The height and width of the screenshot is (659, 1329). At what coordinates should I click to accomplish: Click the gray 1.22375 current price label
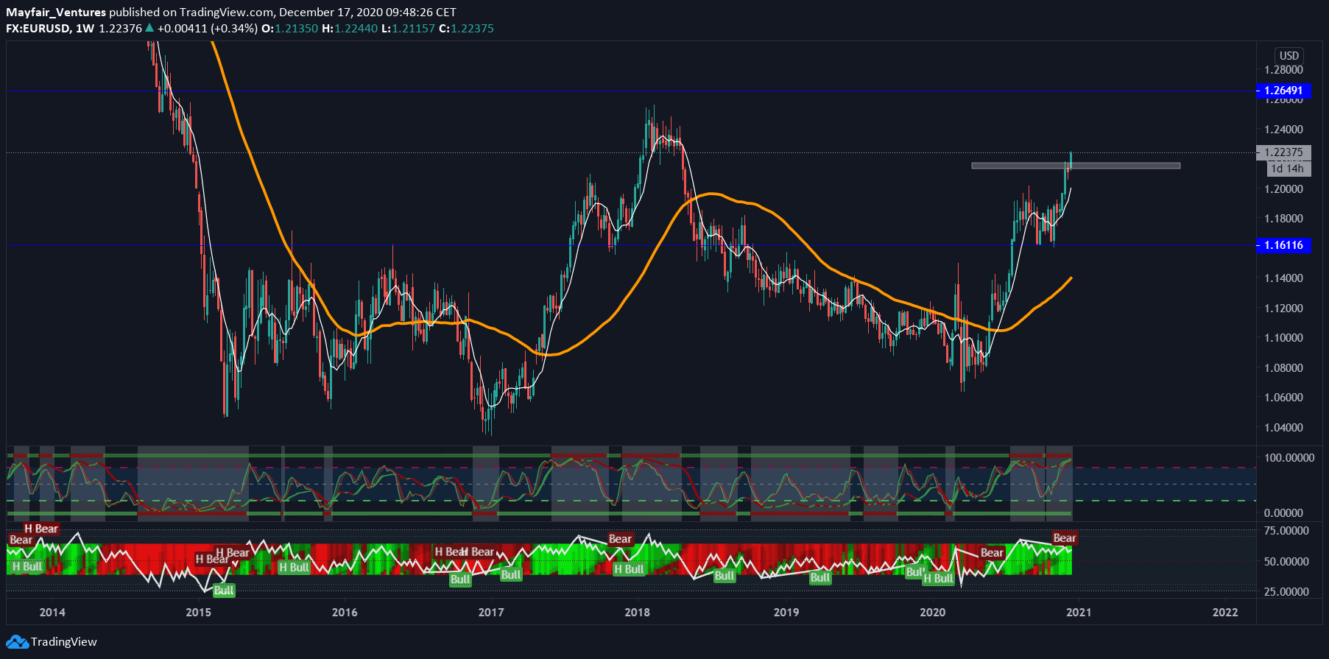(x=1283, y=152)
